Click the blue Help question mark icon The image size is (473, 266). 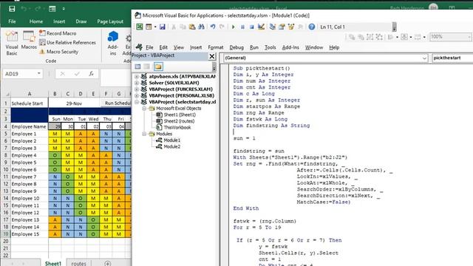click(x=312, y=27)
